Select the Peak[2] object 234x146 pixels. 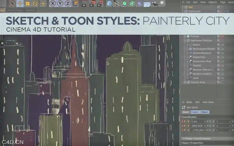pos(197,66)
